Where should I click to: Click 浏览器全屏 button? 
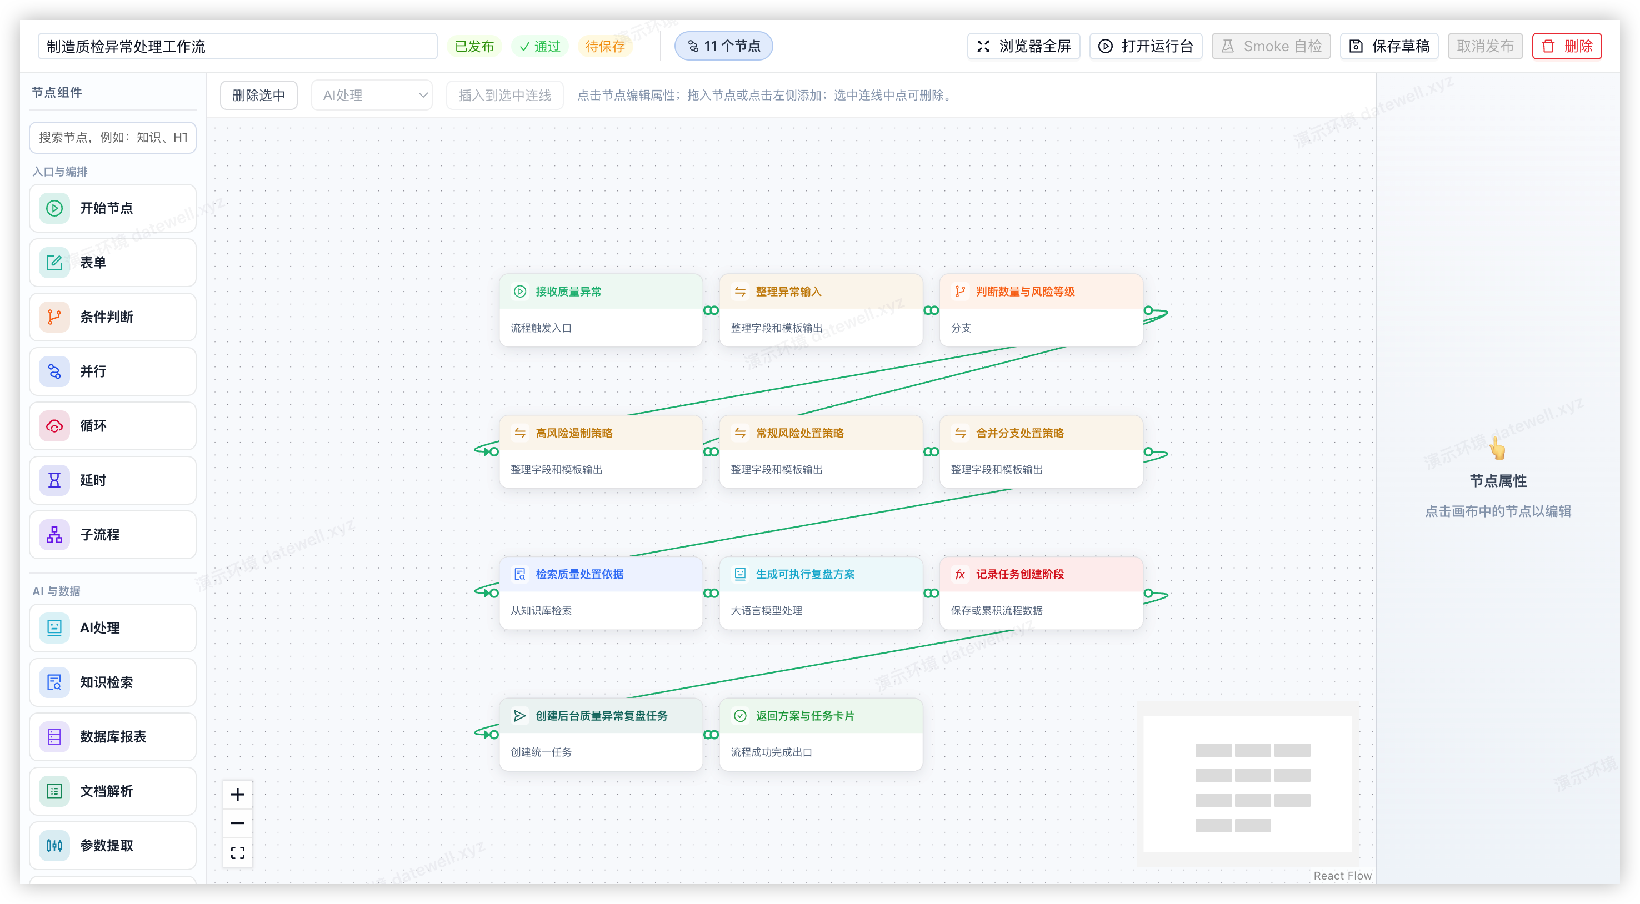tap(1024, 46)
